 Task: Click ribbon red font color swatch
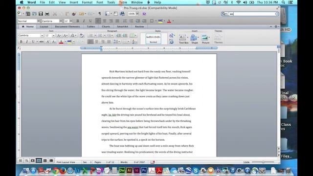click(61, 42)
